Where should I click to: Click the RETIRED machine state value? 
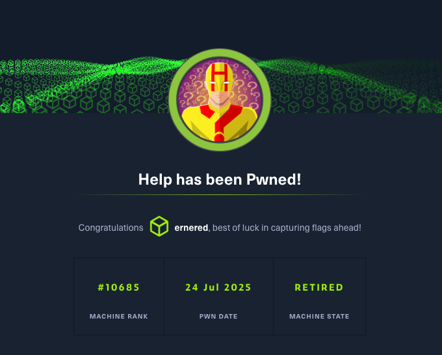319,287
